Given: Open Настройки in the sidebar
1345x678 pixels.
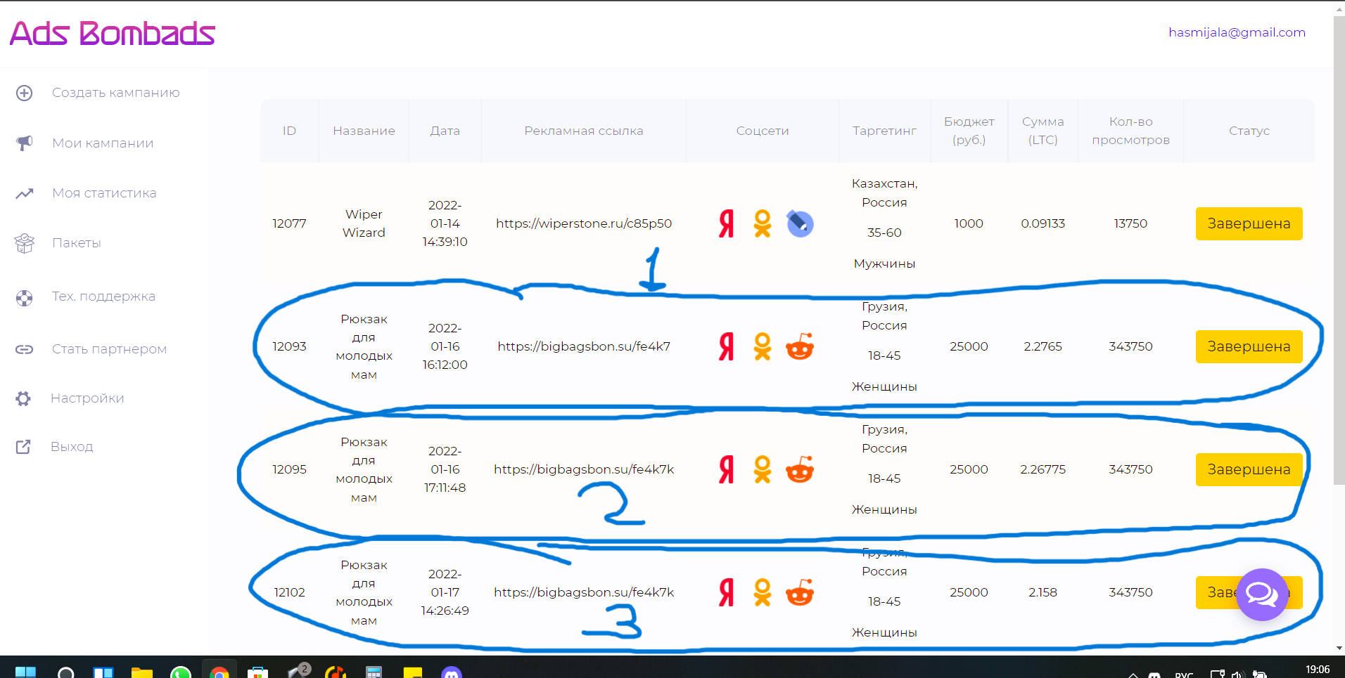Looking at the screenshot, I should point(87,398).
